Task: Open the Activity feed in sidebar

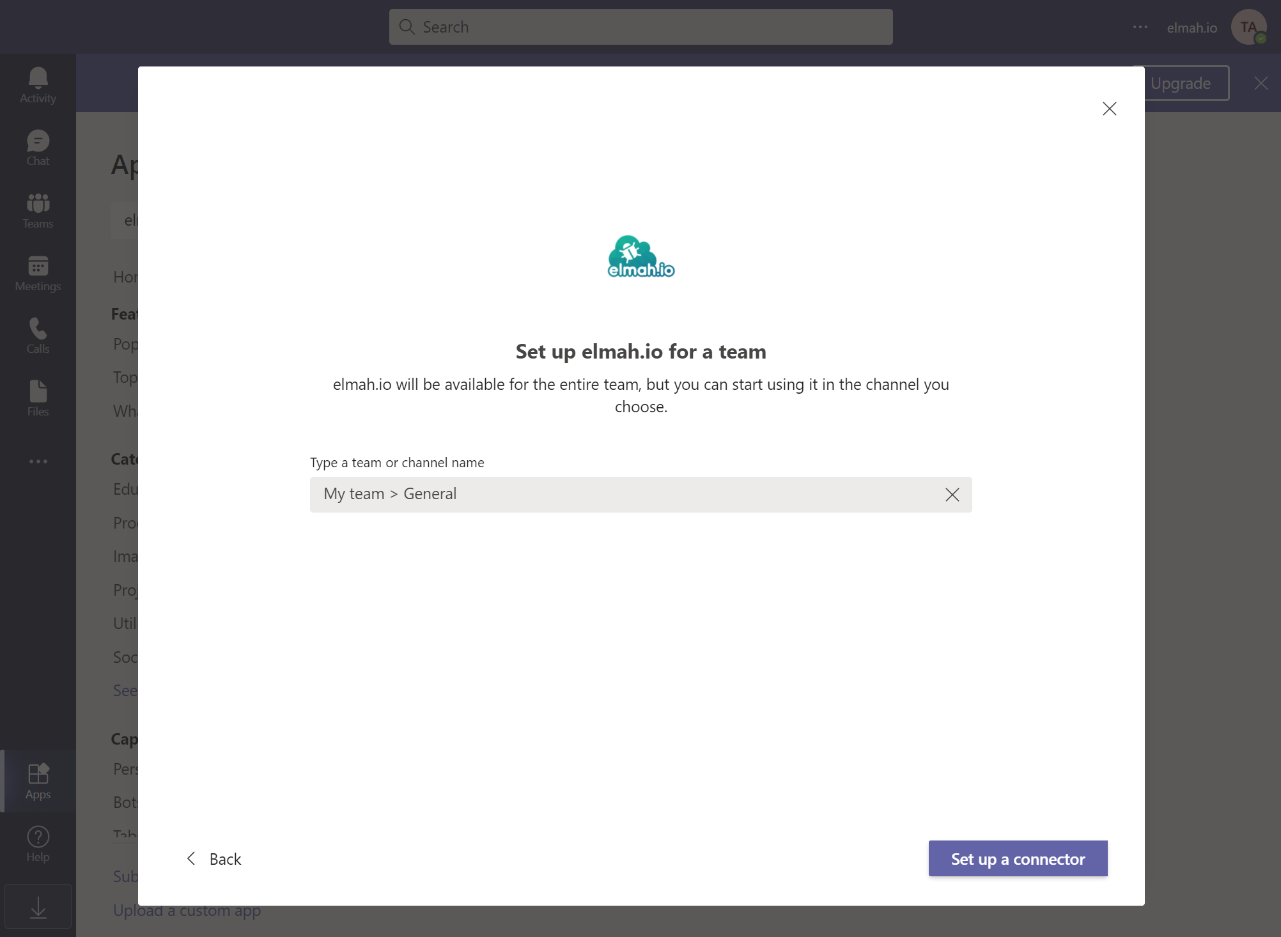Action: coord(38,85)
